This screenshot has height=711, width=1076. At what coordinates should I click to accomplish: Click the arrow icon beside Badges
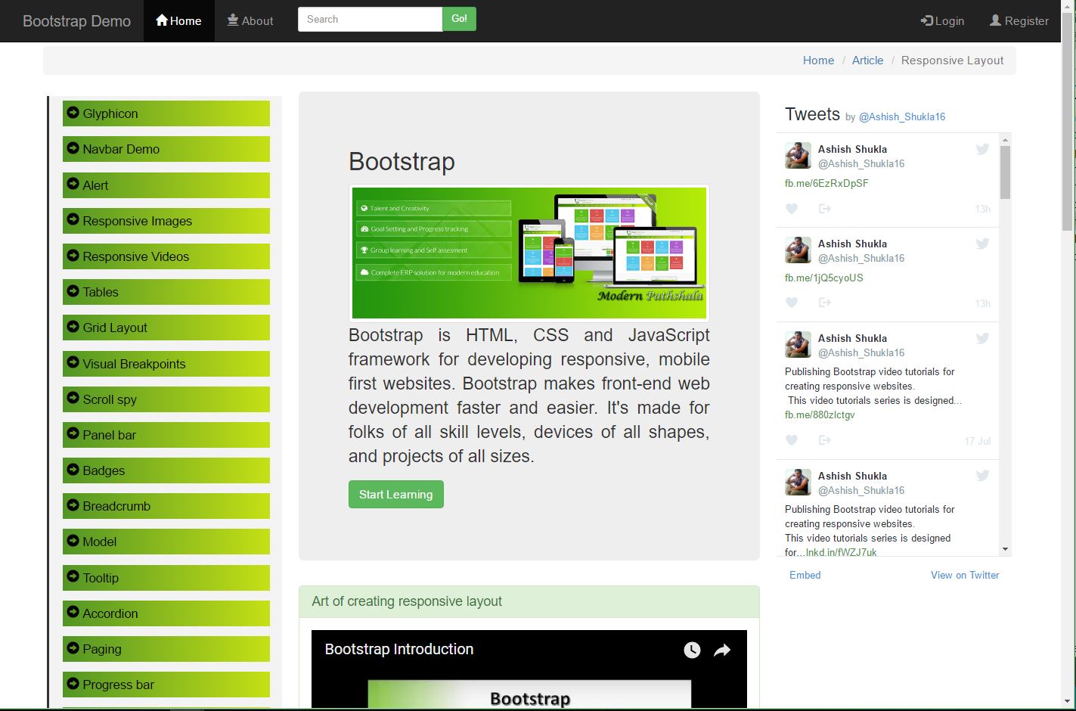(x=73, y=470)
